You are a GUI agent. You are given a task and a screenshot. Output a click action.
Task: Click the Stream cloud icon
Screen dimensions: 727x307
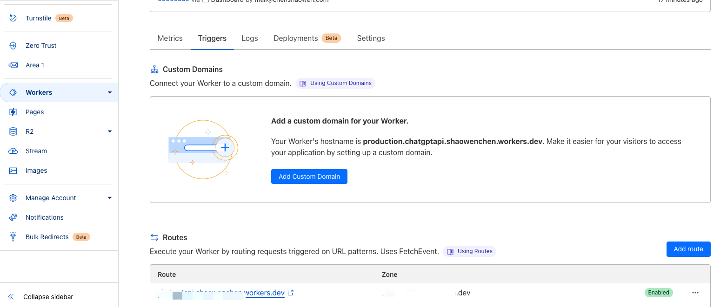pyautogui.click(x=13, y=151)
